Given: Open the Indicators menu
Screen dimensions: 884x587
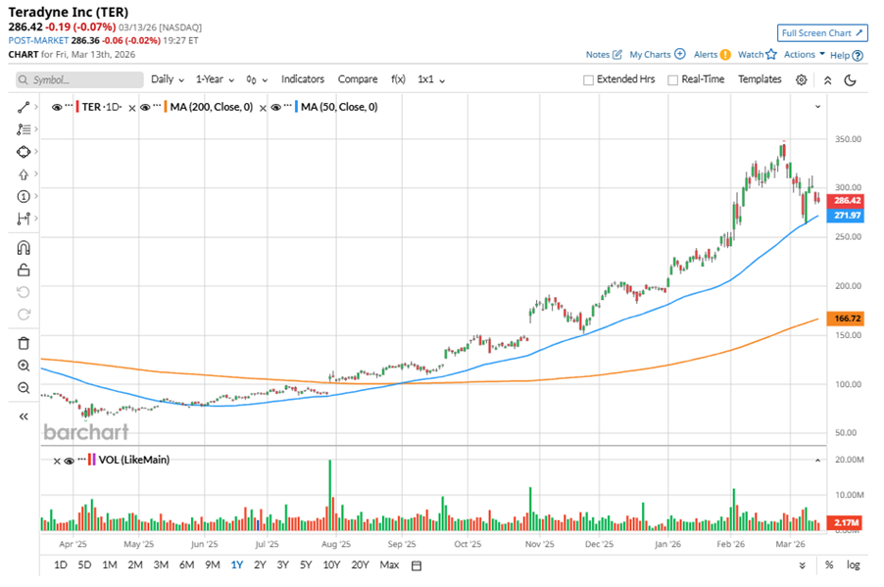Looking at the screenshot, I should pyautogui.click(x=303, y=79).
